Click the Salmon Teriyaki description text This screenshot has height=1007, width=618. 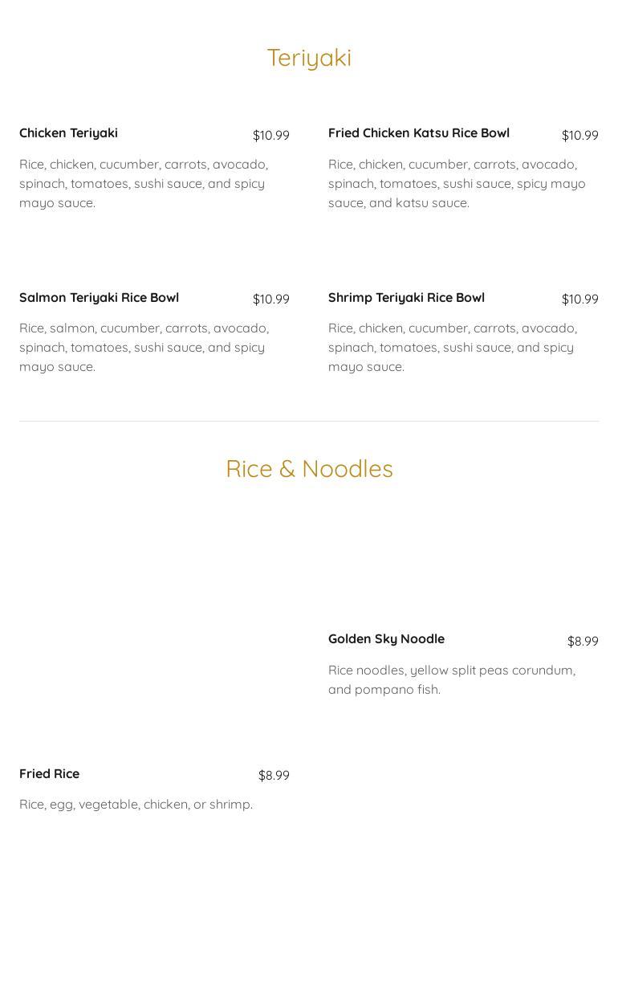pyautogui.click(x=144, y=347)
